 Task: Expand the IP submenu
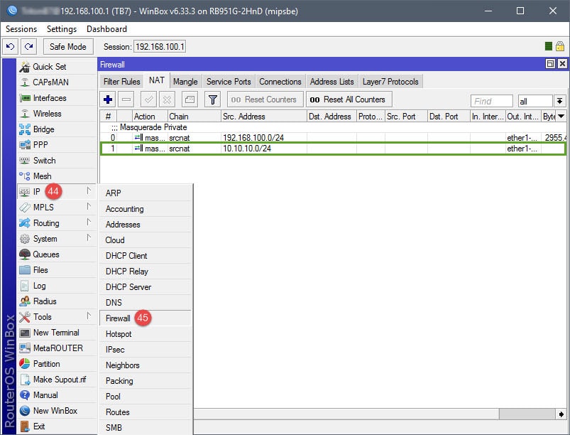point(57,192)
